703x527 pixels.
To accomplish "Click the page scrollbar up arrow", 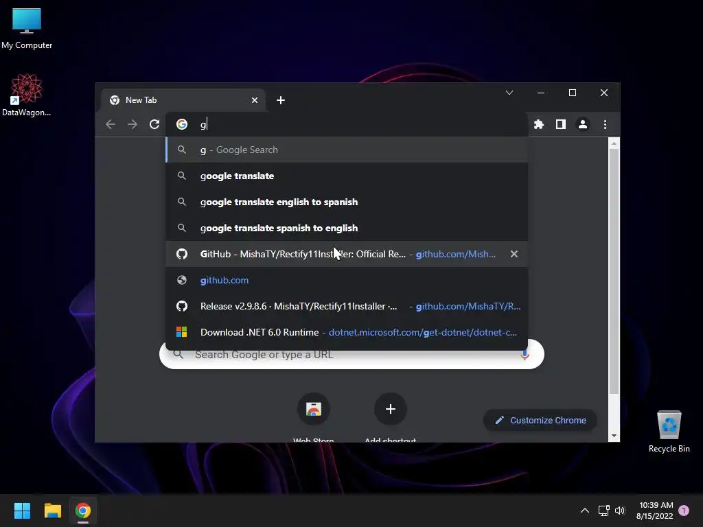I will click(x=614, y=143).
